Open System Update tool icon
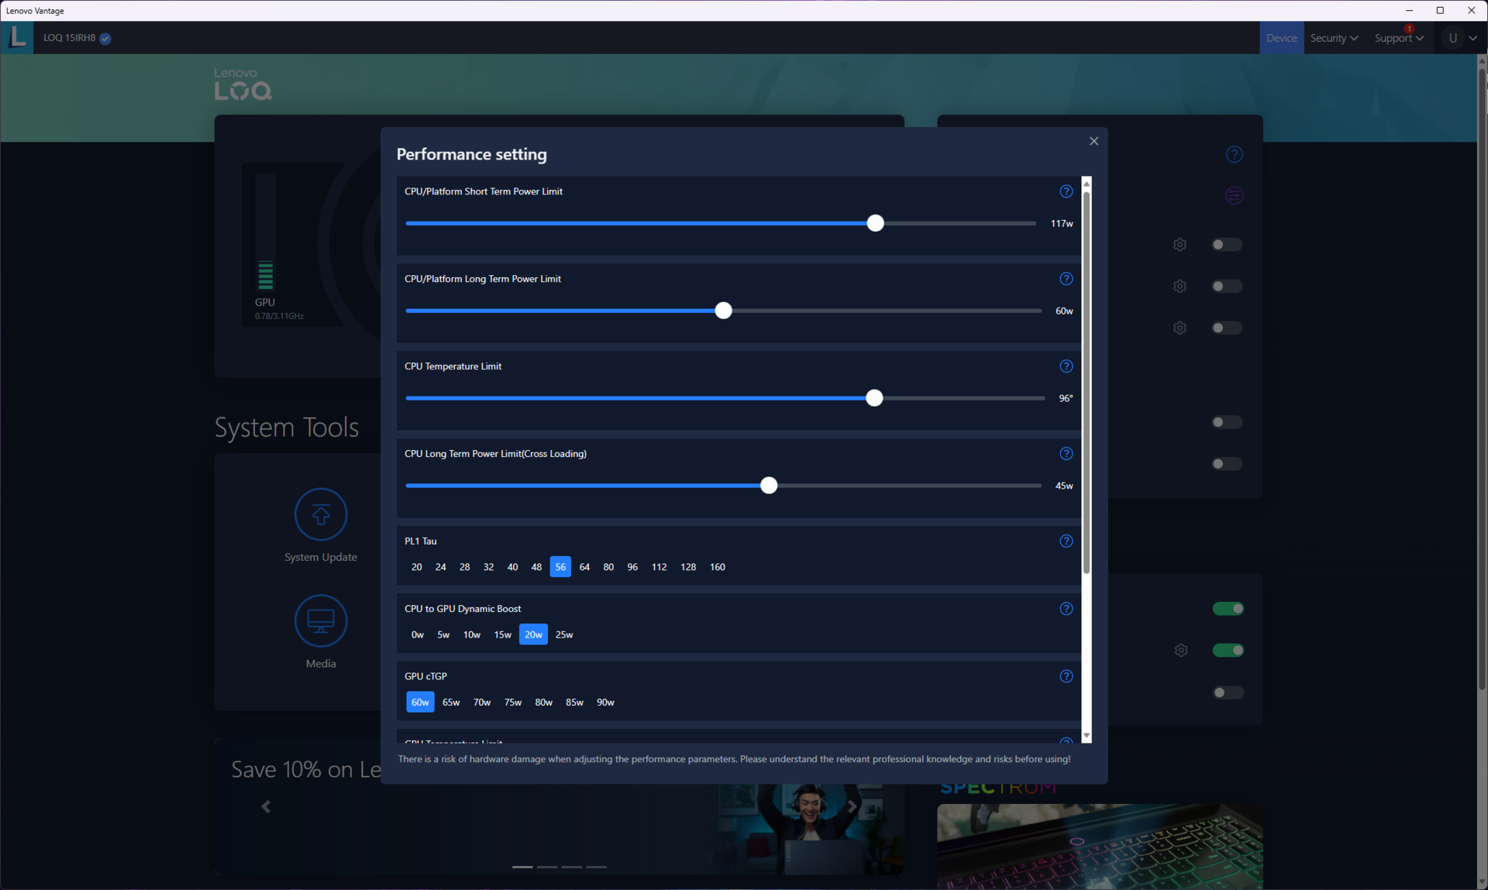This screenshot has width=1488, height=890. [320, 514]
